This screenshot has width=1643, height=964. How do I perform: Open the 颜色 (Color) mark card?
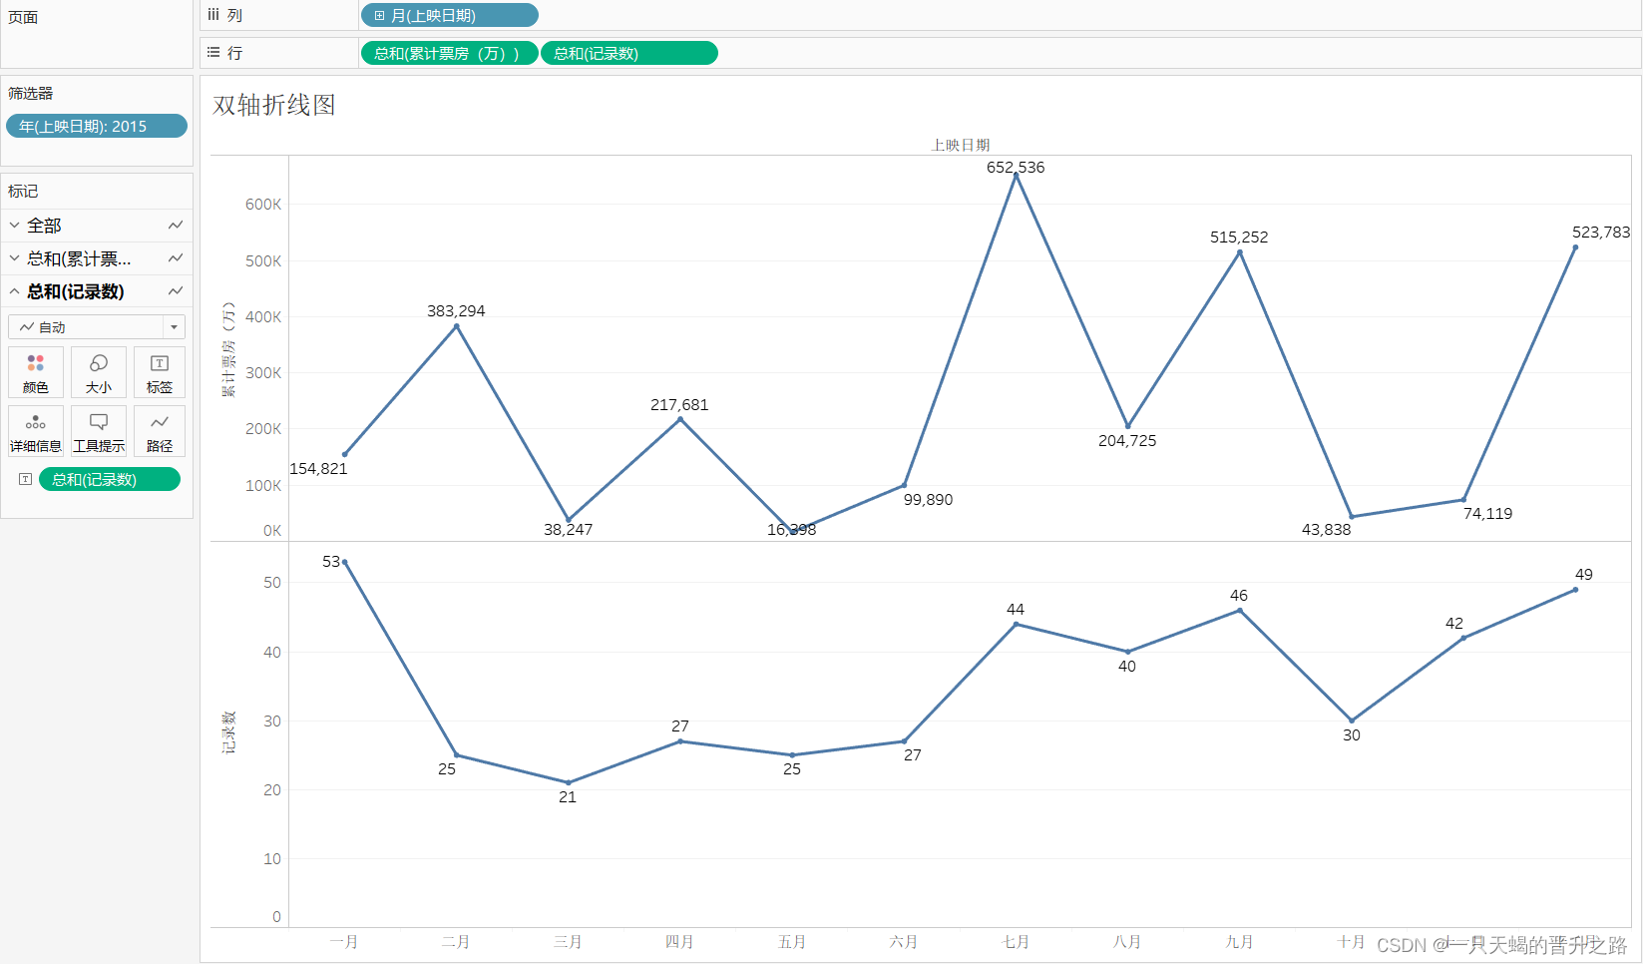tap(36, 372)
